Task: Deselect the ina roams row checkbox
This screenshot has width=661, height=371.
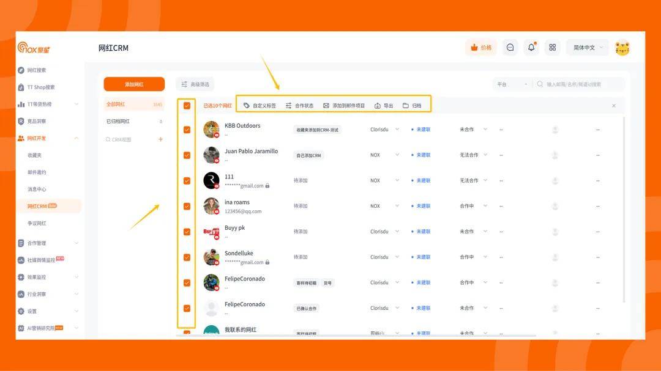Action: [x=187, y=206]
